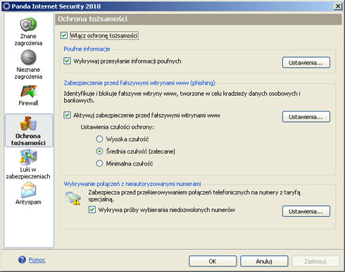Open the Antyspam envelope icon
345x272 pixels.
28,190
